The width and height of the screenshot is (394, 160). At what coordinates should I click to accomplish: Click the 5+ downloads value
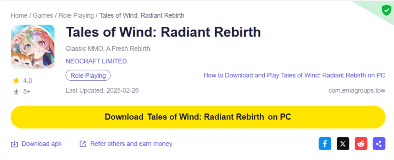click(27, 92)
